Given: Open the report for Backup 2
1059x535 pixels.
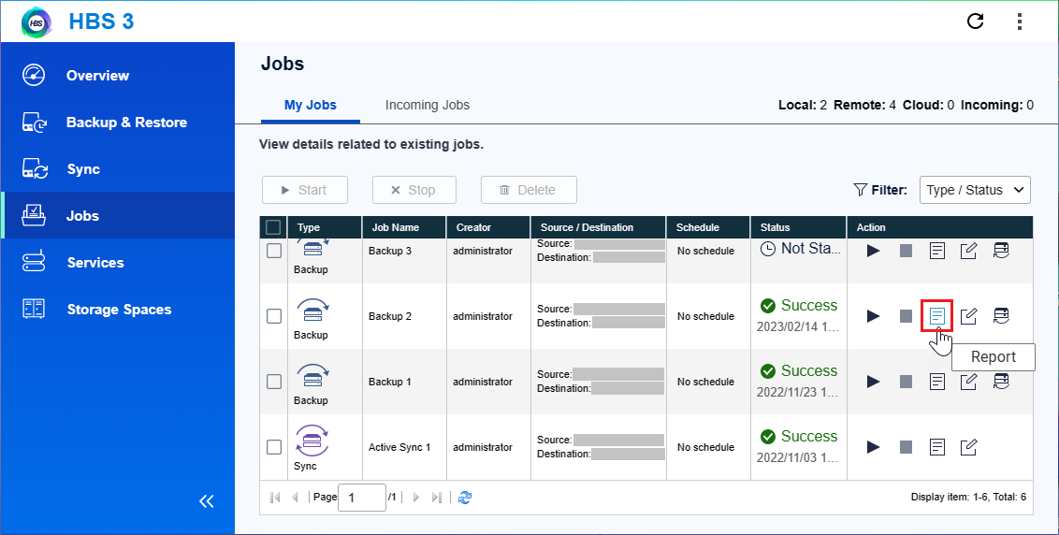Looking at the screenshot, I should [x=936, y=315].
